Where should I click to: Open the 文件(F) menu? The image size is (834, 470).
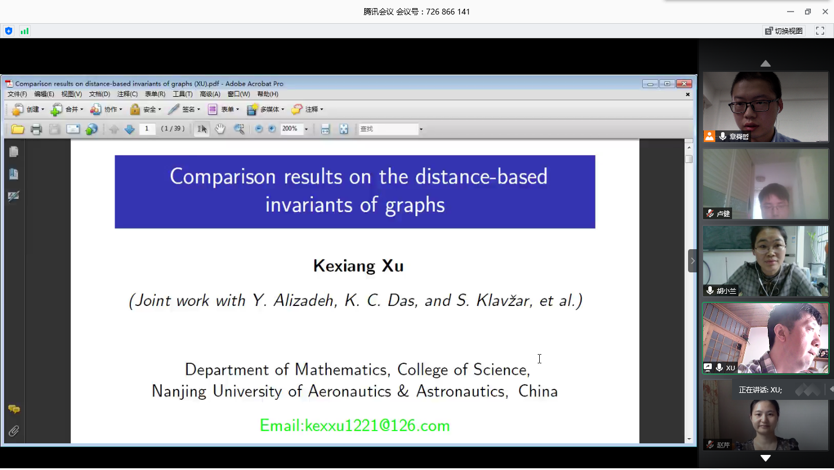17,94
